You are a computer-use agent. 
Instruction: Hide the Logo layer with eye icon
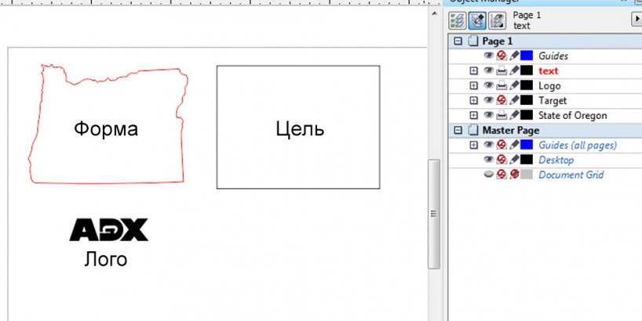(488, 86)
